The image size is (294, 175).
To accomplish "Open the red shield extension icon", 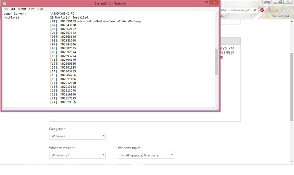I will [269, 10].
